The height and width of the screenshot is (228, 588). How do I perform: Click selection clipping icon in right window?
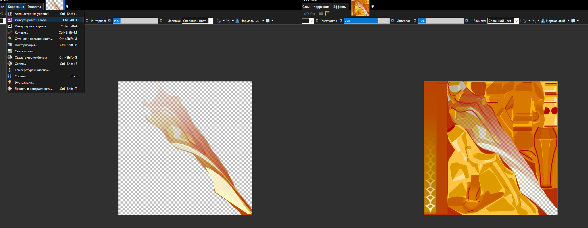pos(534,21)
